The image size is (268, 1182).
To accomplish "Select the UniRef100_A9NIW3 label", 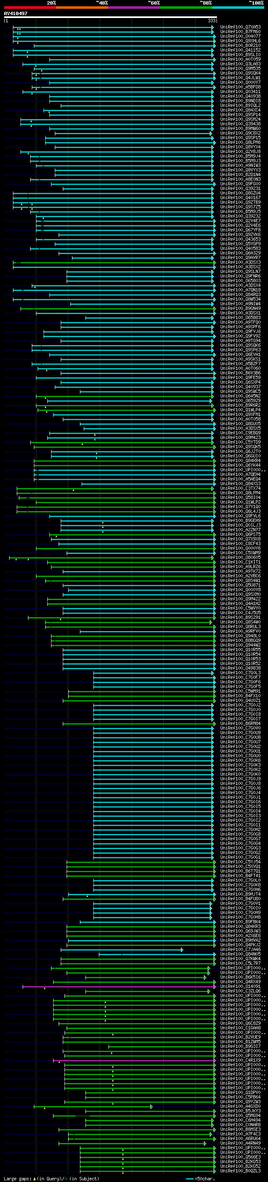I will [x=240, y=166].
